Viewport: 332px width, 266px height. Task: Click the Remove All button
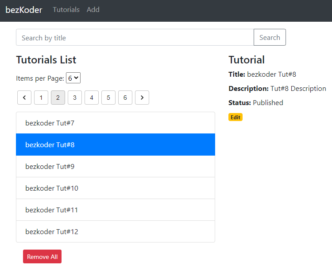(x=42, y=256)
